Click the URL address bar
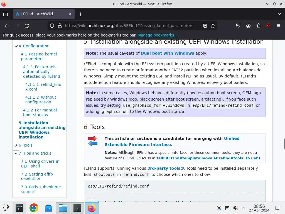 tap(129, 26)
